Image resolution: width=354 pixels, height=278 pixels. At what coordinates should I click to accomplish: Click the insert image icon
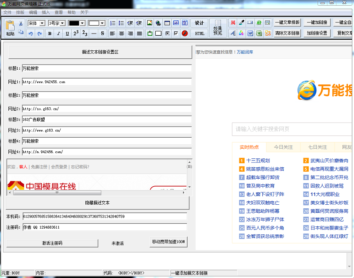tap(149, 22)
